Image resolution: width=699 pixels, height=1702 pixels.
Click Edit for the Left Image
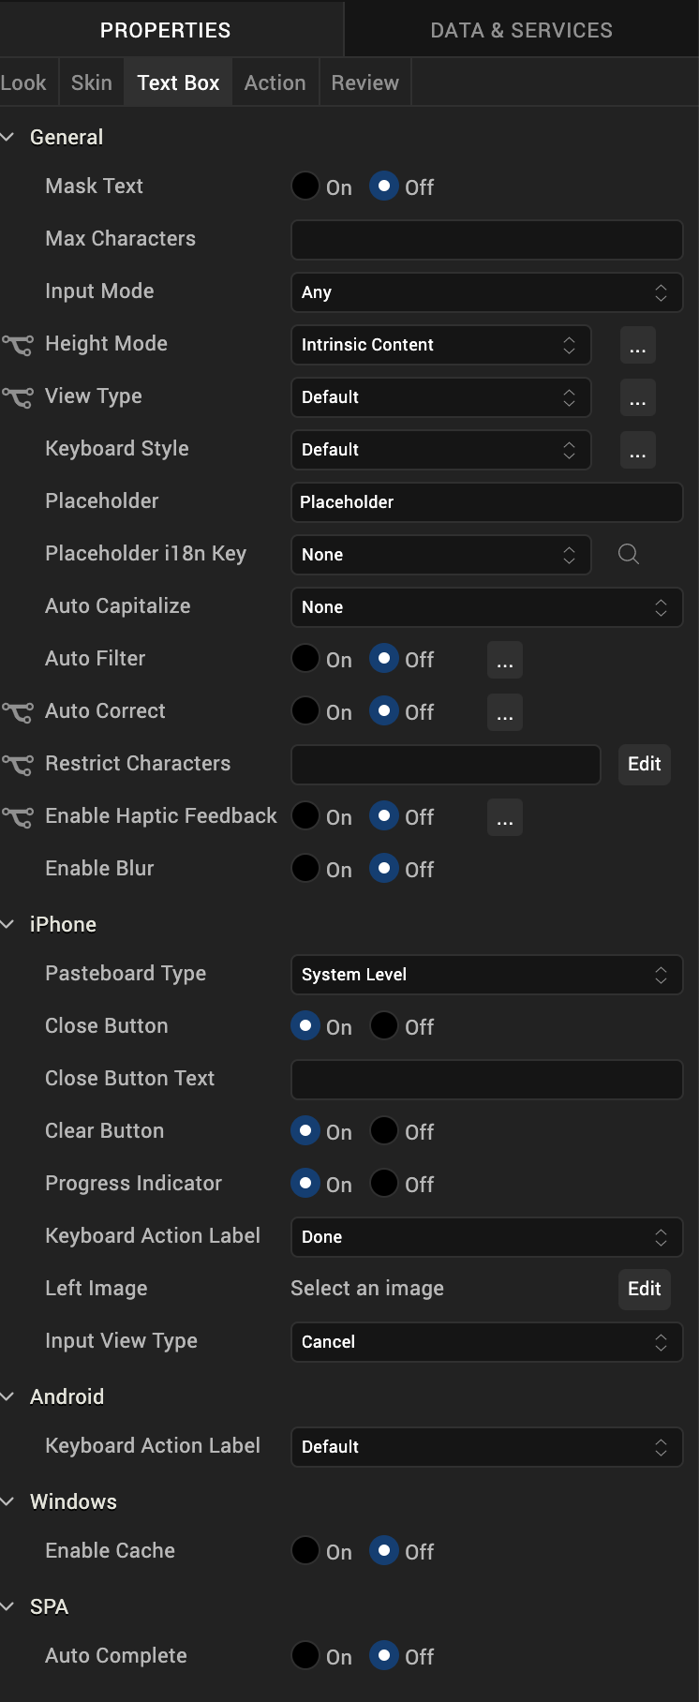(x=644, y=1289)
